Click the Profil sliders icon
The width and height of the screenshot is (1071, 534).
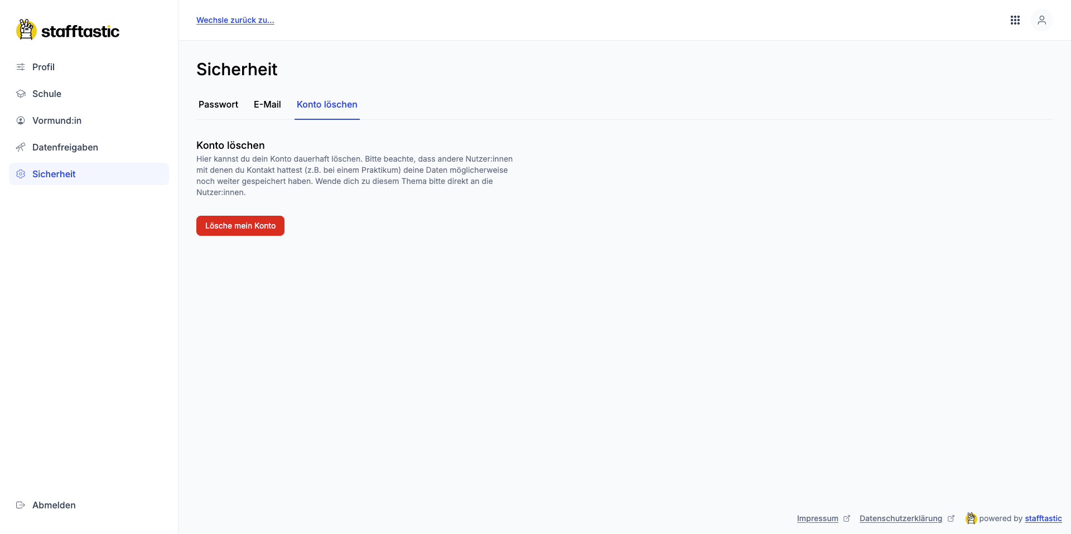pyautogui.click(x=21, y=67)
